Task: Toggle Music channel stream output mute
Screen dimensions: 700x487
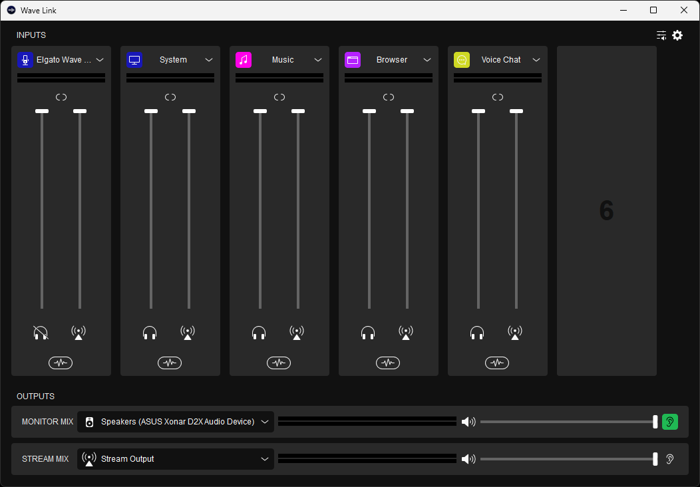Action: pyautogui.click(x=297, y=332)
